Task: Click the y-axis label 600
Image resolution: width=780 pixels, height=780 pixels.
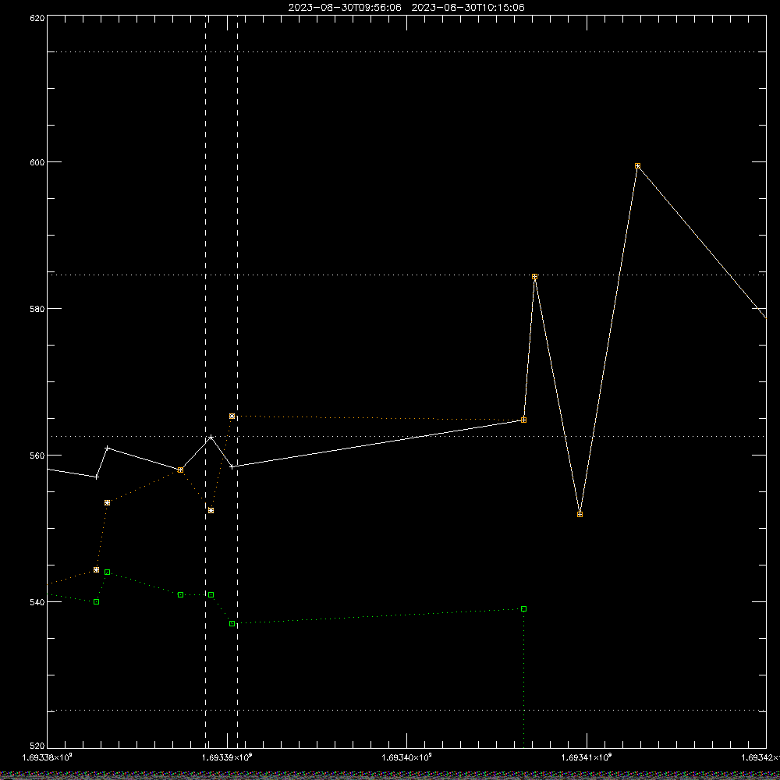Action: [37, 162]
